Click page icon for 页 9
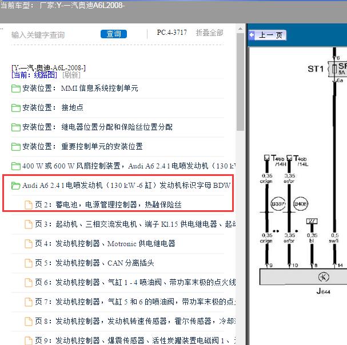Viewport: 347px width, 345px height. (29, 340)
